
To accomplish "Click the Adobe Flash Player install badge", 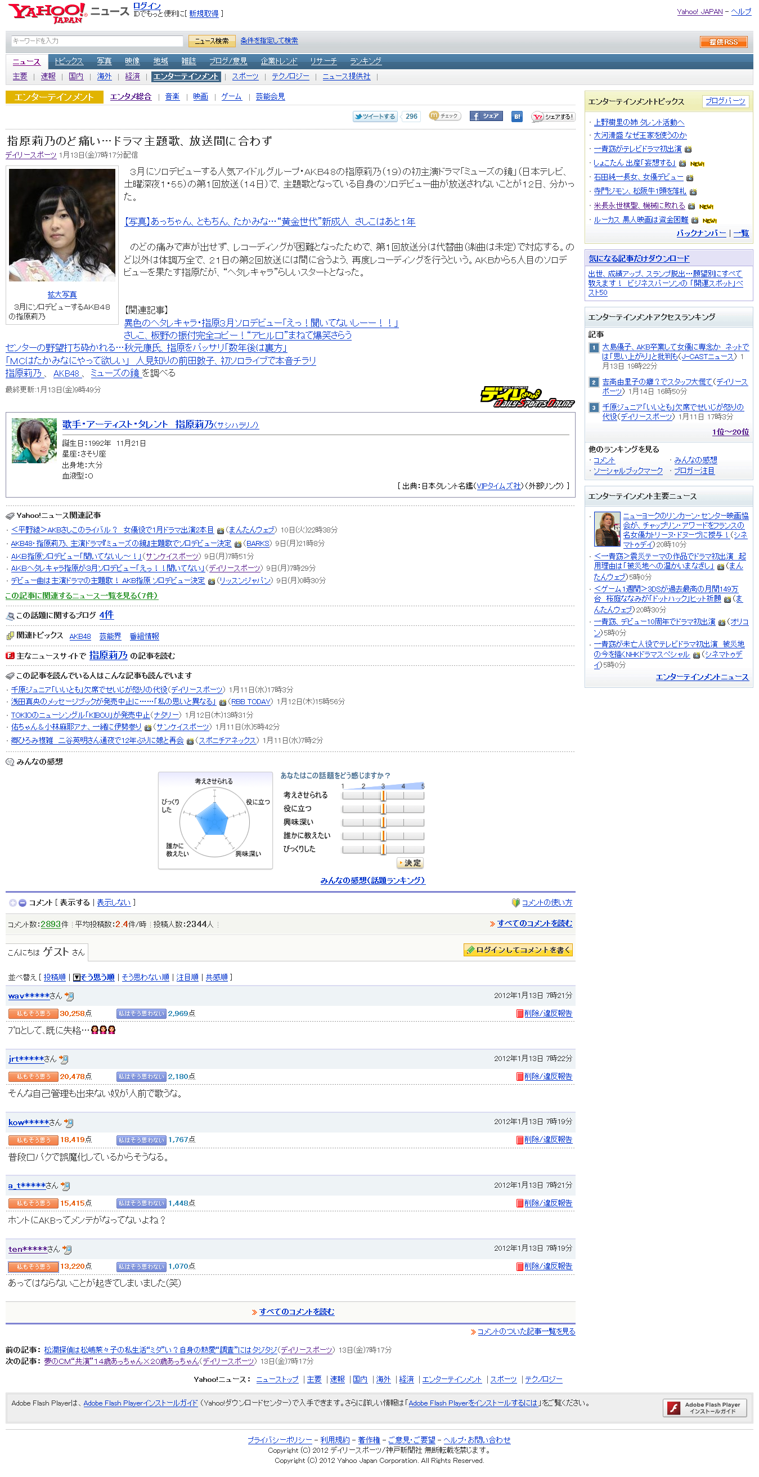I will coord(704,1408).
